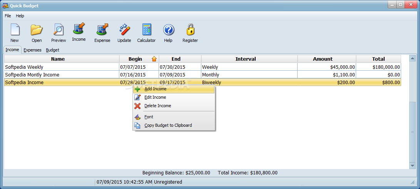This screenshot has height=189, width=420.
Task: Click the Beginning Balance $25,000.00 label
Action: 176,173
